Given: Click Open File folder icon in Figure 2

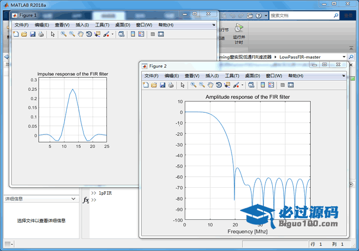Looking at the screenshot, I should pyautogui.click(x=154, y=85).
